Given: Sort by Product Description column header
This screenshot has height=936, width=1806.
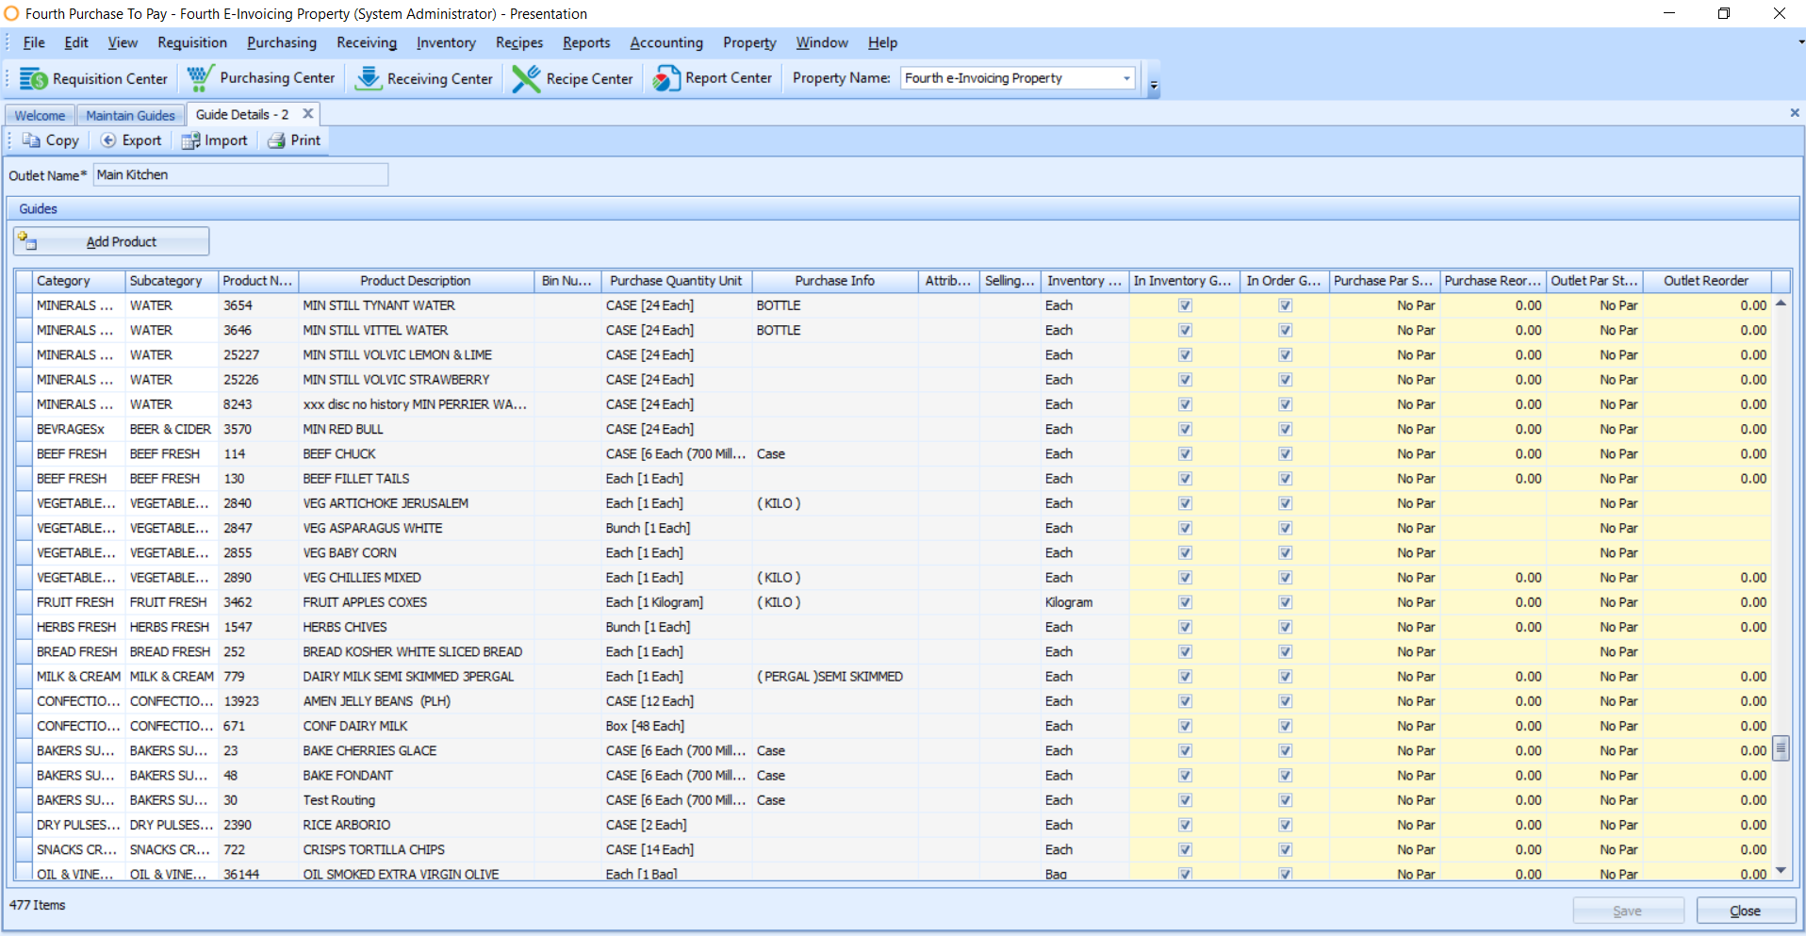Looking at the screenshot, I should point(415,281).
